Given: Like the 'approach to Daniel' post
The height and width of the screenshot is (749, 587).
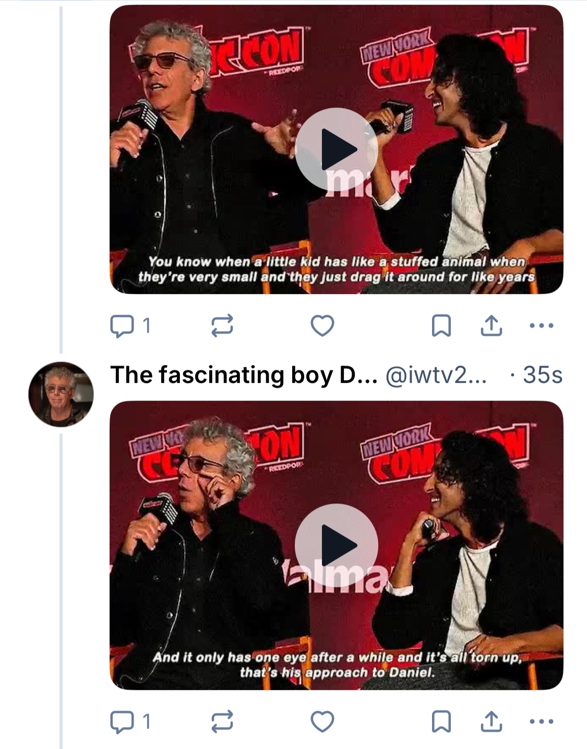Looking at the screenshot, I should coord(322,722).
